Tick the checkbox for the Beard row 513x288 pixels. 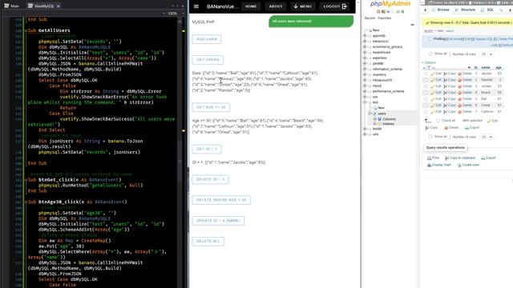click(426, 93)
